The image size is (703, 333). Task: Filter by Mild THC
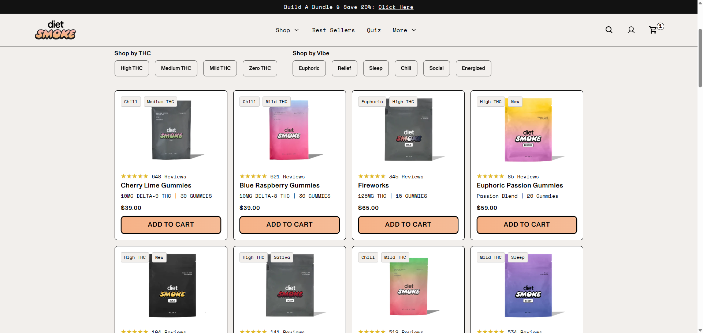tap(220, 68)
